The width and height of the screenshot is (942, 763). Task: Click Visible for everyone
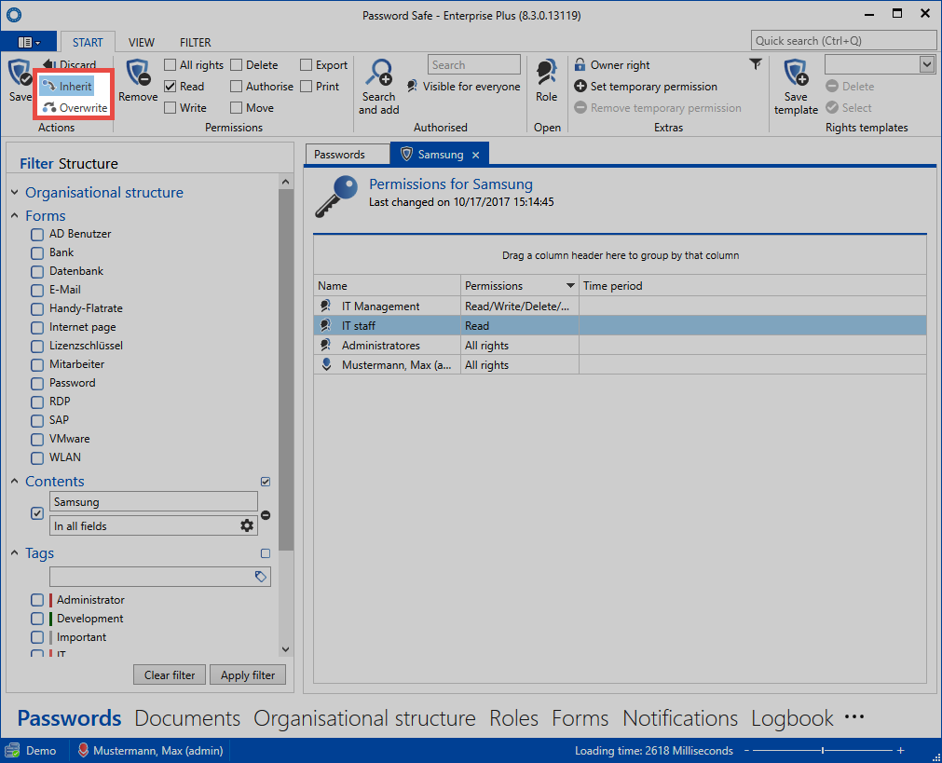(463, 87)
